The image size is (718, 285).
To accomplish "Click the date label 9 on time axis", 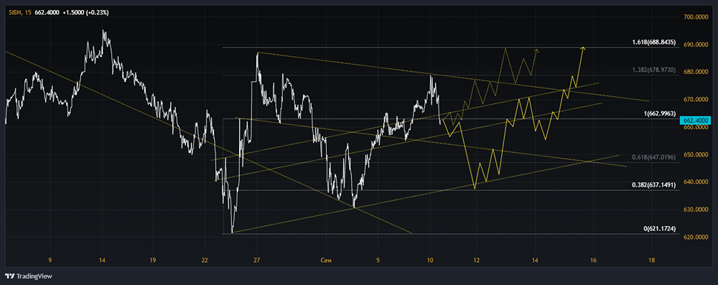I will 50,261.
